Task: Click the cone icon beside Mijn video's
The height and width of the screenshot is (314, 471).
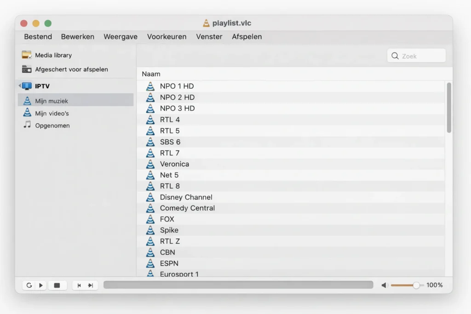Action: (27, 113)
